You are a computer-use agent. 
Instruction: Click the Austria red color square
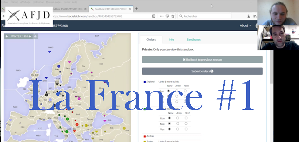pos(145,136)
